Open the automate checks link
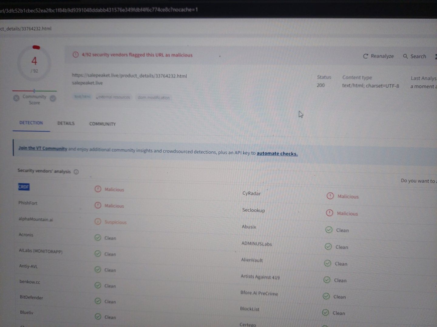Image resolution: width=437 pixels, height=327 pixels. click(x=277, y=154)
